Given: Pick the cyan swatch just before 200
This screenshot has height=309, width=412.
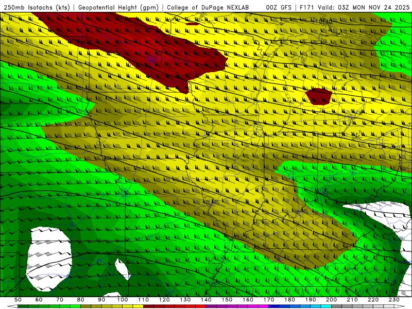Looking at the screenshot, I should click(x=326, y=306).
